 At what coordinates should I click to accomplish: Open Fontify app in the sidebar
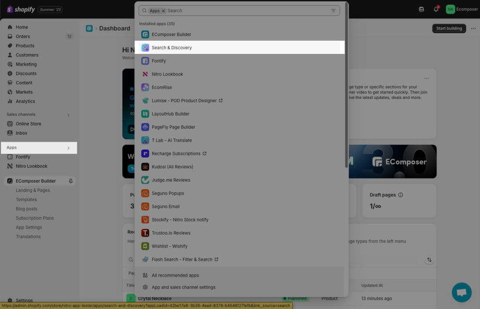tap(23, 157)
